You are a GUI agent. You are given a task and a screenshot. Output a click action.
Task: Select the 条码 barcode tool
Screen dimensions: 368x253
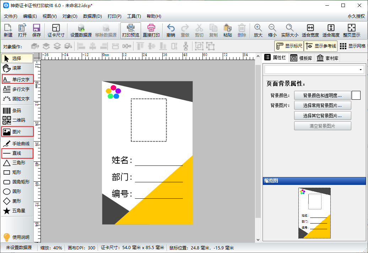17,111
